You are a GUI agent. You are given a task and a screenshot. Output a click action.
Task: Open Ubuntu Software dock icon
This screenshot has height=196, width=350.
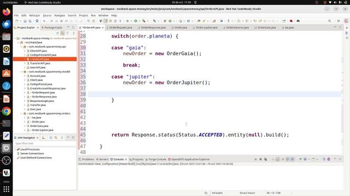point(6,73)
